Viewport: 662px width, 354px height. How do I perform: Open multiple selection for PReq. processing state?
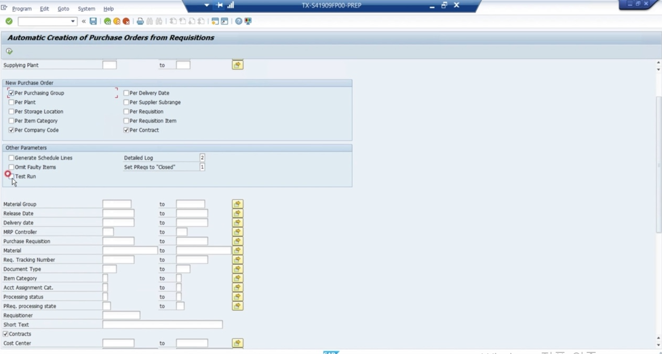(238, 306)
